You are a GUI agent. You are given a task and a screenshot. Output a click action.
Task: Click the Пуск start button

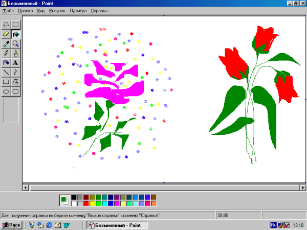click(11, 225)
